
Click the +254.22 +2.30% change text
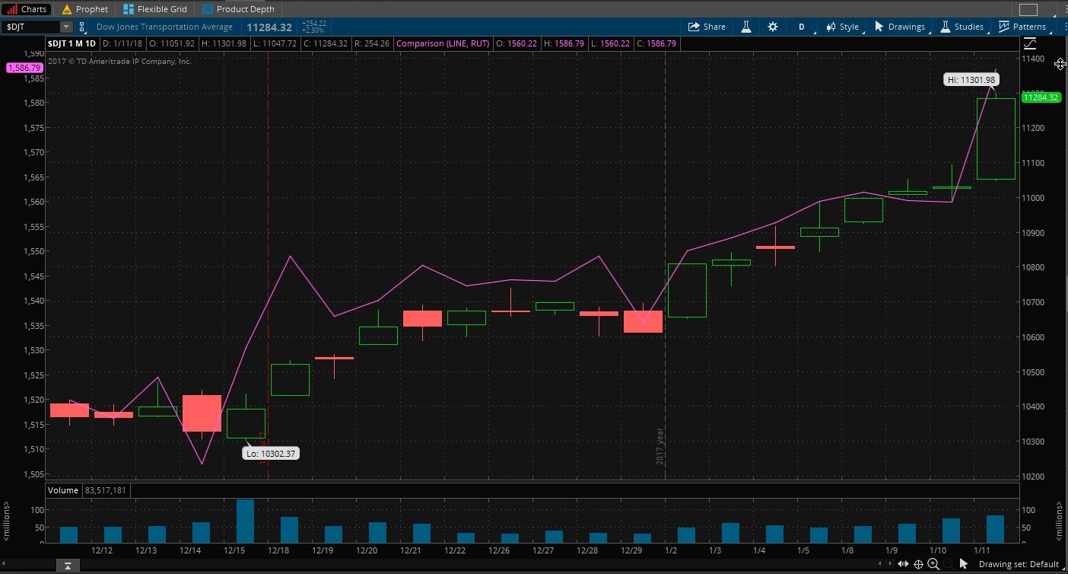(x=313, y=27)
